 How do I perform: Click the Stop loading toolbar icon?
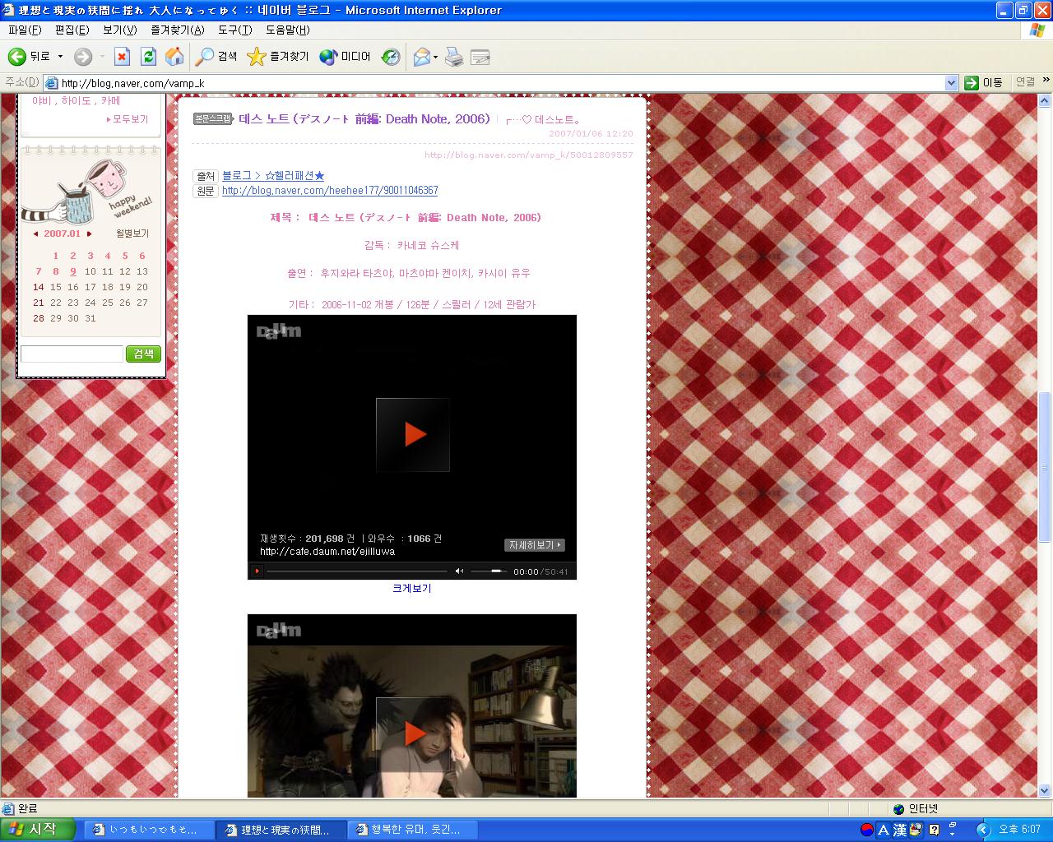pyautogui.click(x=122, y=57)
